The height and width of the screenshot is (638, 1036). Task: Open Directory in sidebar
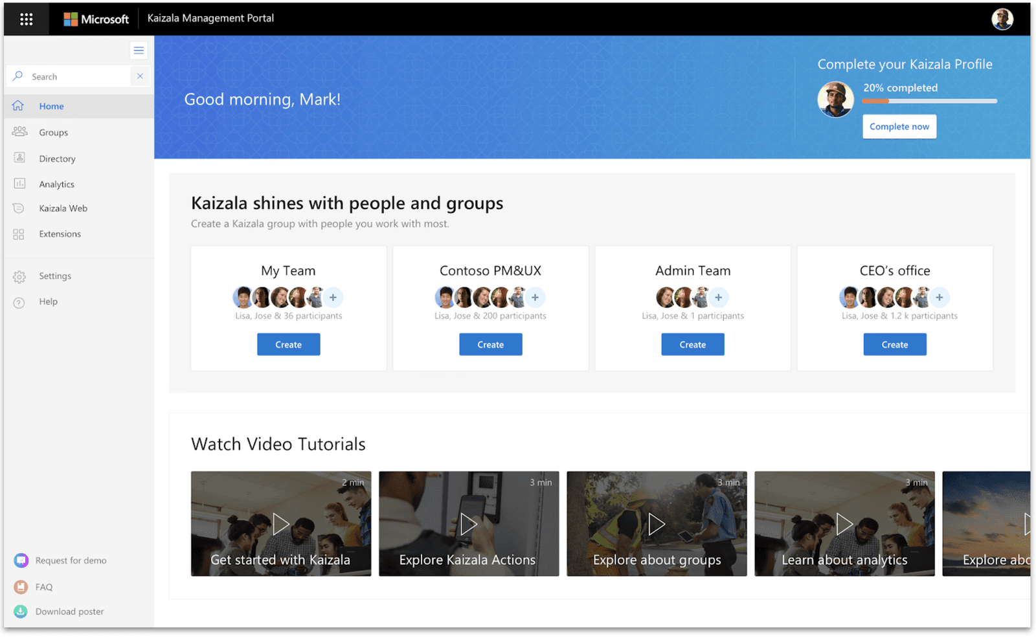pos(79,159)
